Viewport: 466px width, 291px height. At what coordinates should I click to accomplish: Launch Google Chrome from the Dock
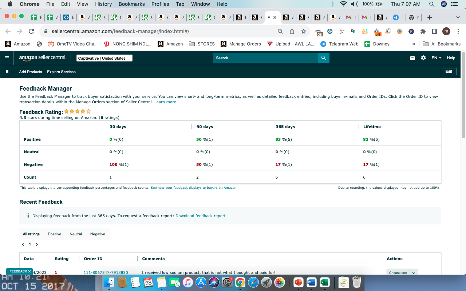[x=240, y=282]
